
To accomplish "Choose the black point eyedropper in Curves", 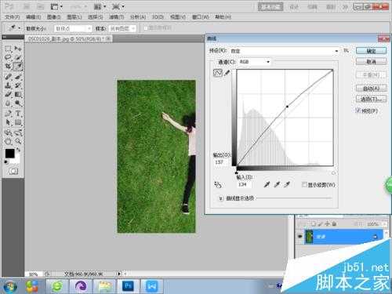I will pos(267,184).
